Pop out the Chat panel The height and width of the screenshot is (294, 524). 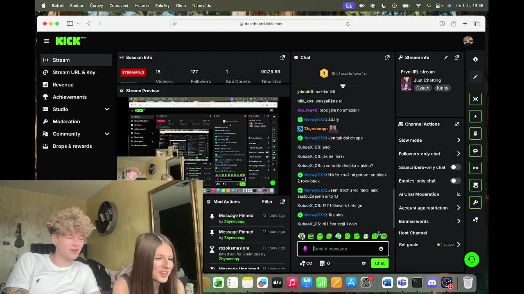[387, 58]
